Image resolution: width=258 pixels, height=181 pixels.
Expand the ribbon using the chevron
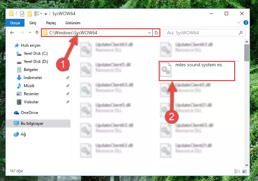(x=239, y=23)
